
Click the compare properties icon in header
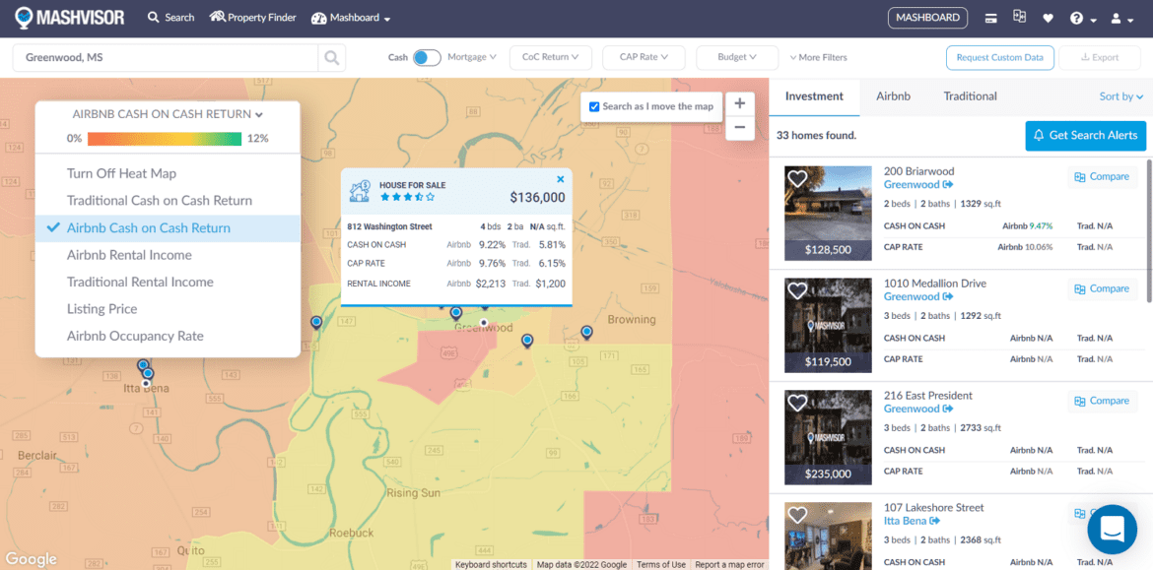tap(1019, 18)
